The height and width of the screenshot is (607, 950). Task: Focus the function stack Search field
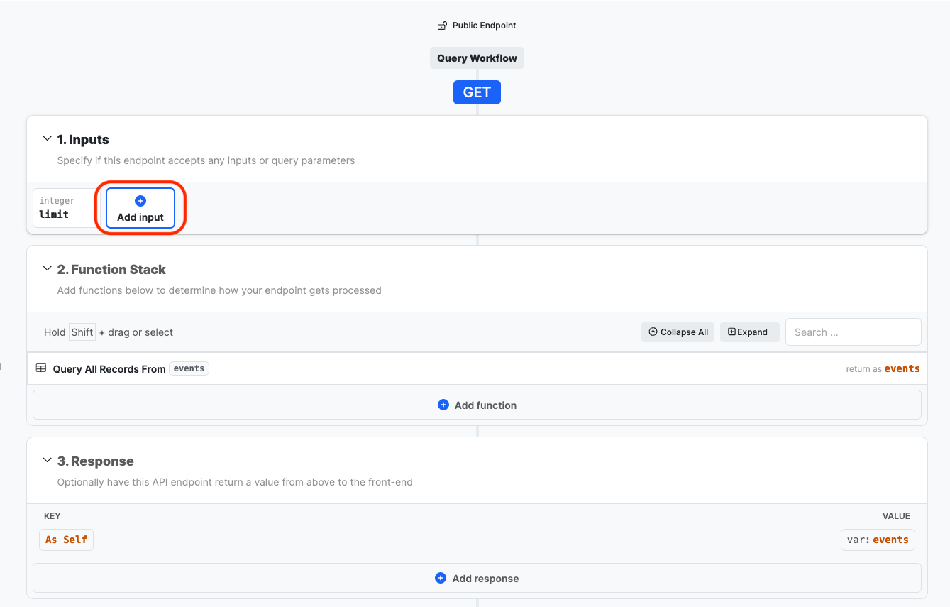tap(853, 332)
